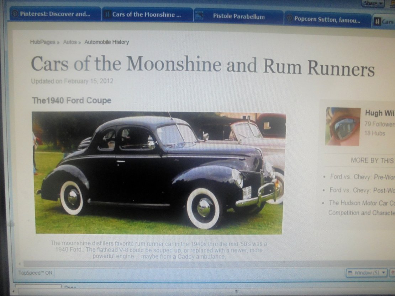The height and width of the screenshot is (296, 395).
Task: Open the Pistole Parabellum tab
Action: 238,16
